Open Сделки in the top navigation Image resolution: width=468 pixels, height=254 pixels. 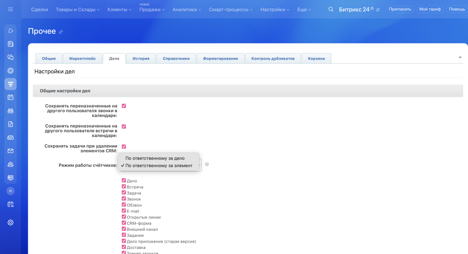tap(39, 10)
